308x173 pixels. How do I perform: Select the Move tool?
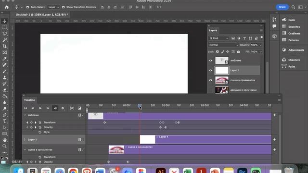4,21
